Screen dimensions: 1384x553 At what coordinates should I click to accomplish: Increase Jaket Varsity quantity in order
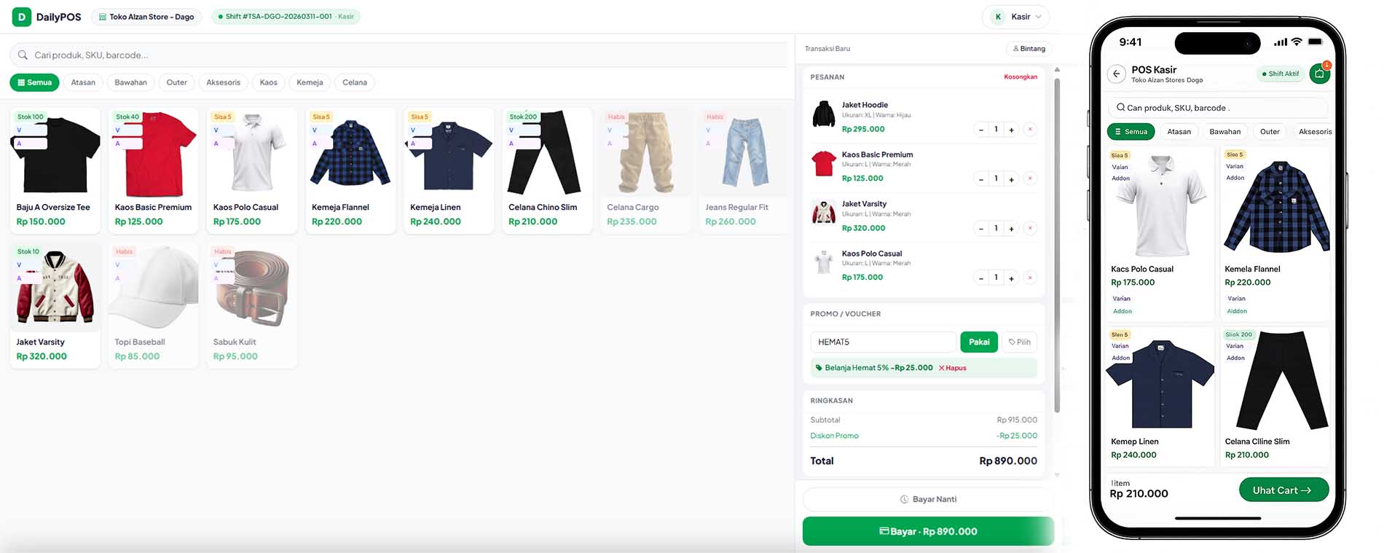(x=1011, y=228)
